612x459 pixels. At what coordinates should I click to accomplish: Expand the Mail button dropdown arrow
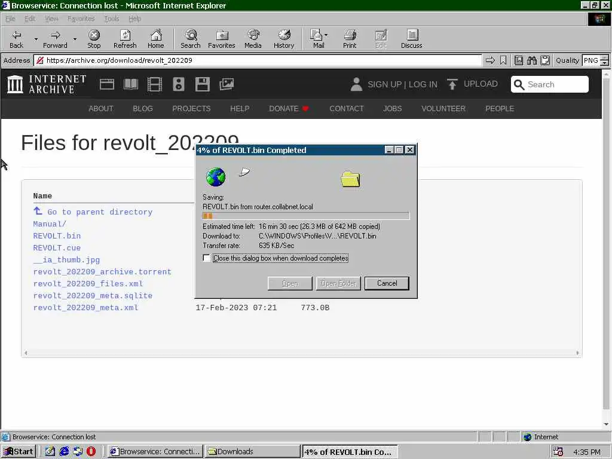[326, 35]
